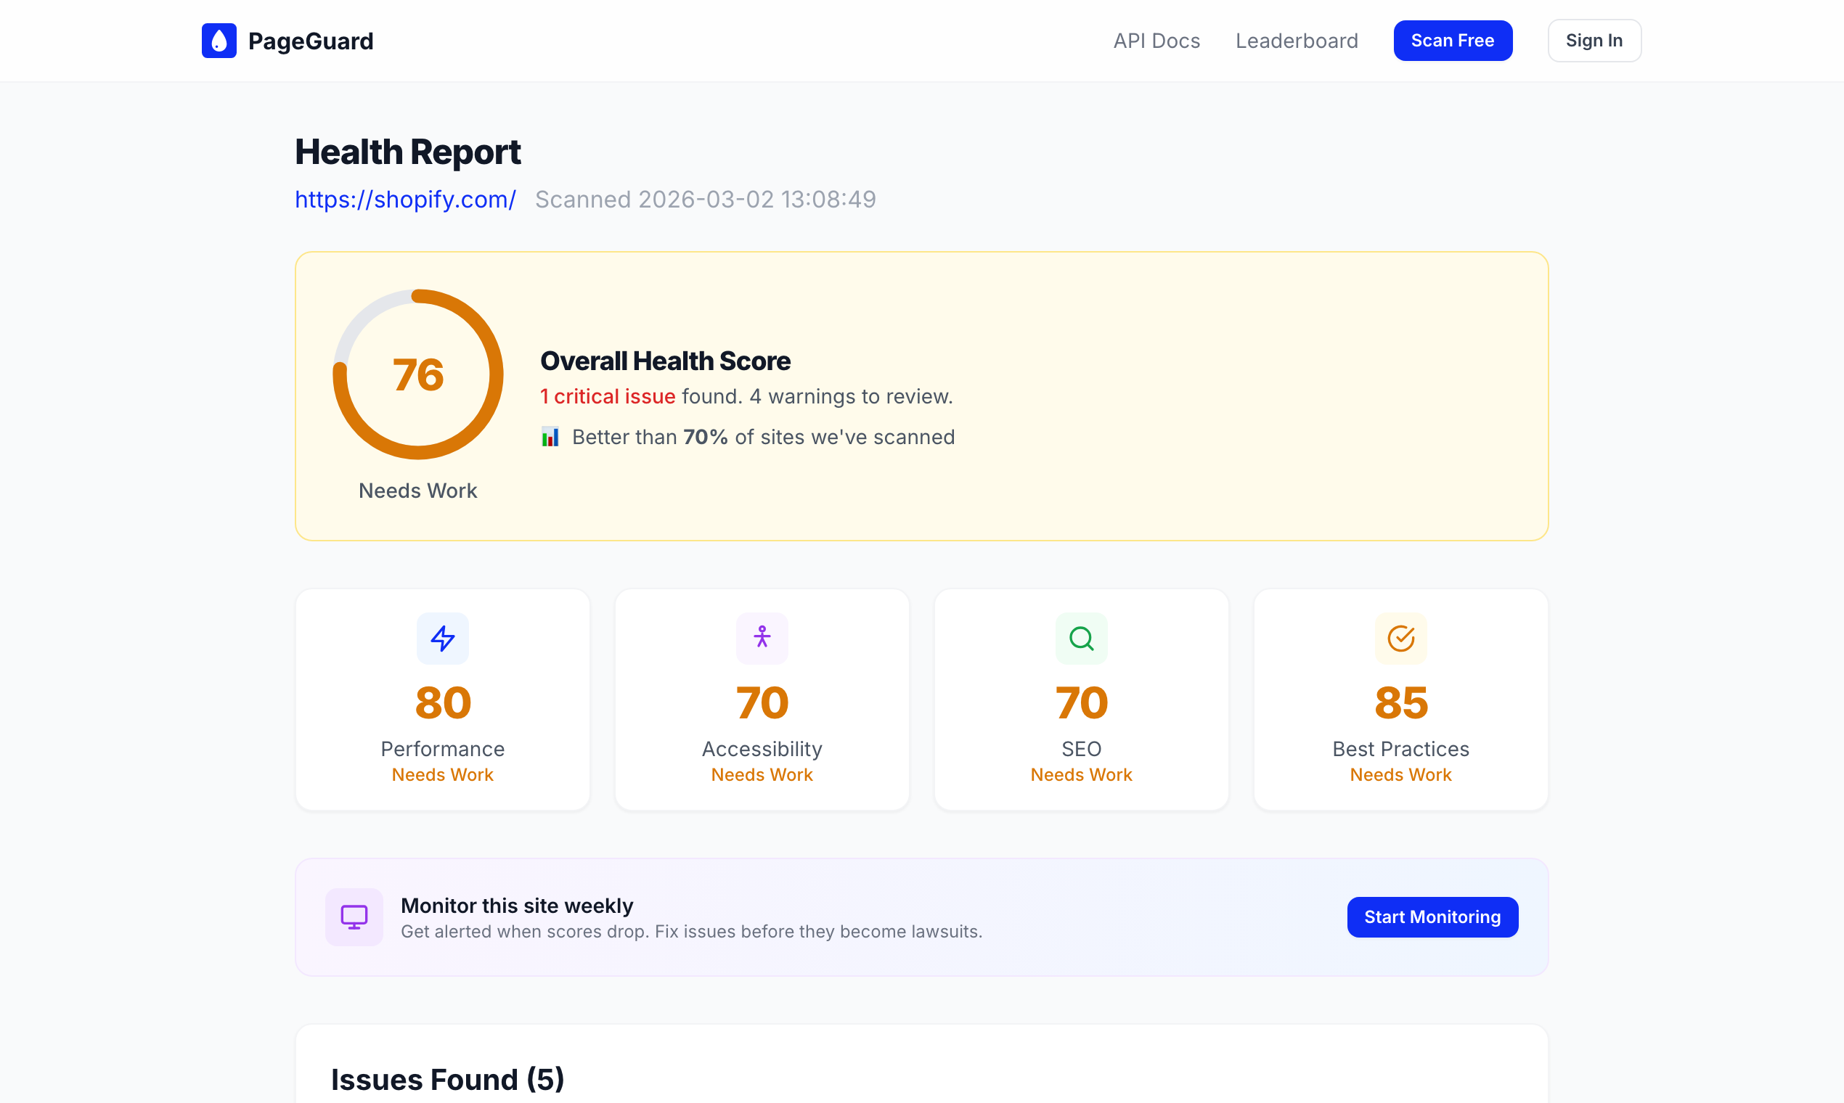This screenshot has height=1103, width=1844.
Task: Click the Sign In button
Action: 1594,40
